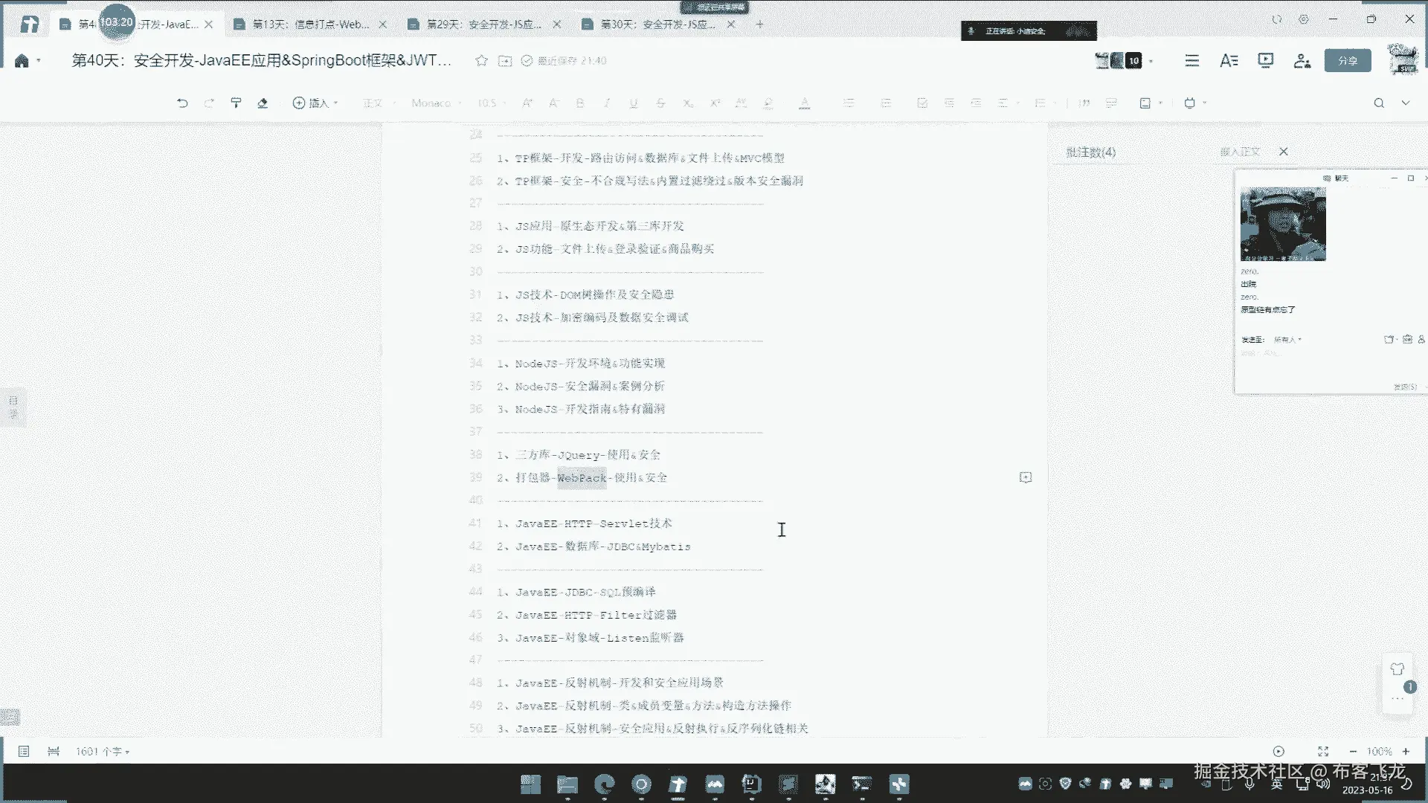Toggle underline formatting
1428x803 pixels.
tap(634, 103)
